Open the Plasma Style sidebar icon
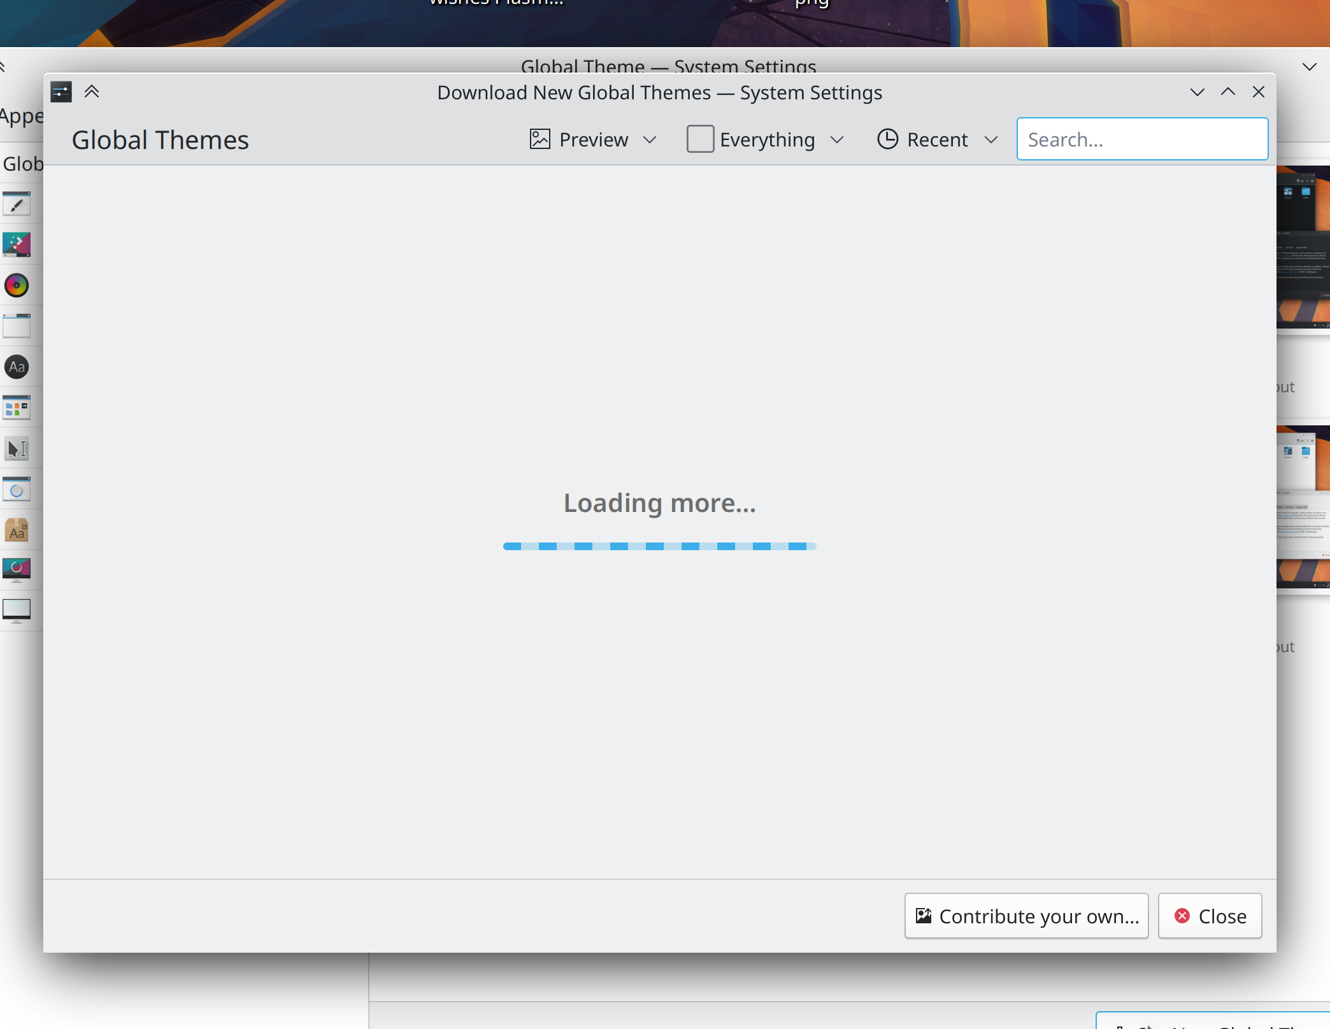The image size is (1330, 1029). pos(17,245)
